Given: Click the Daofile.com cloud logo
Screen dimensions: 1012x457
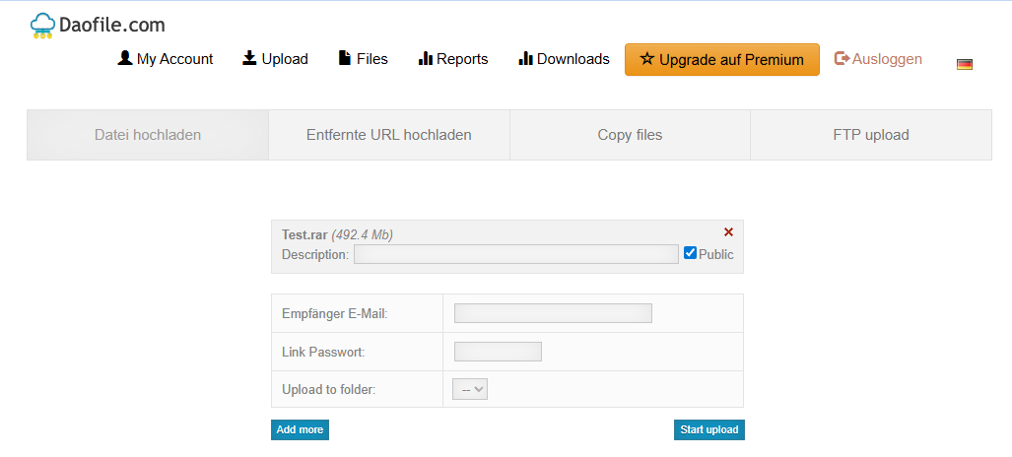Looking at the screenshot, I should (42, 26).
